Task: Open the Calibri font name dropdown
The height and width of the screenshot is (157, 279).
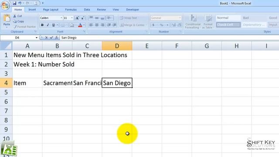Action: [x=61, y=18]
